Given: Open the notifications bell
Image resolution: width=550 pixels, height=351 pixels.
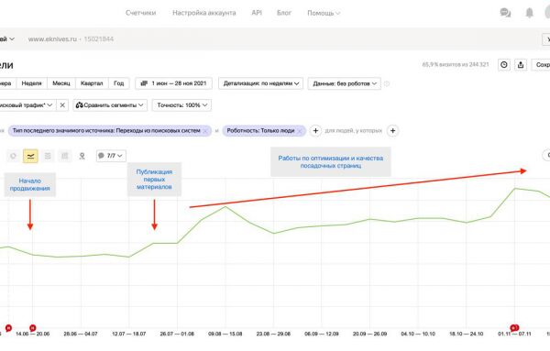Looking at the screenshot, I should (x=529, y=13).
